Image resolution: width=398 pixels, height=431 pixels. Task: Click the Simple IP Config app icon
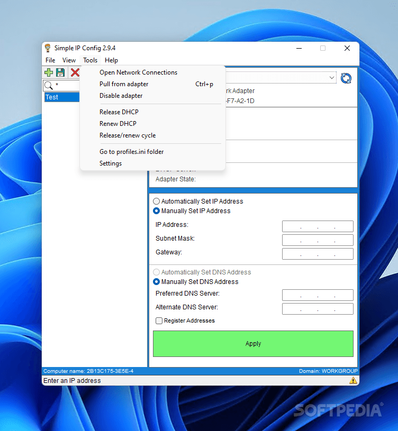[48, 48]
